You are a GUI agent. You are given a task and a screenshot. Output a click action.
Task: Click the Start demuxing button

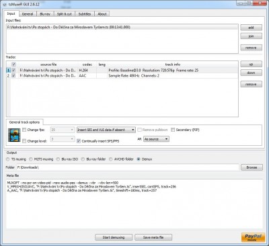click(114, 237)
